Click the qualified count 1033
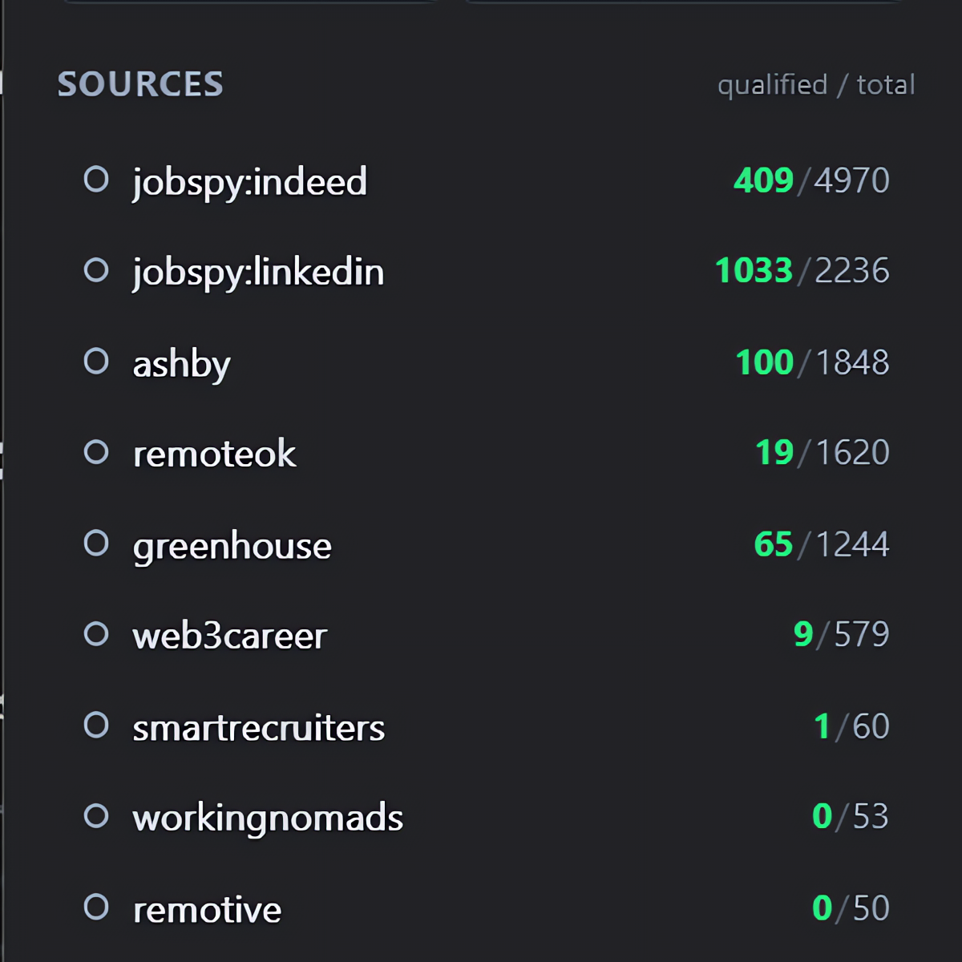The height and width of the screenshot is (962, 962). click(x=754, y=271)
